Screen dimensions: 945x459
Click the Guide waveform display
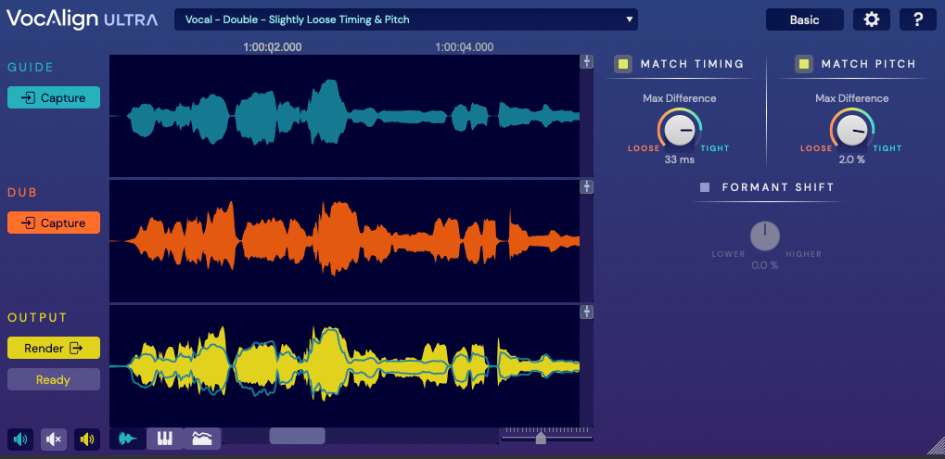(x=344, y=116)
